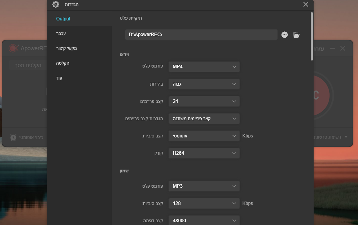The image size is (358, 225).
Task: Open the audio format MP3 dropdown
Action: (x=204, y=186)
